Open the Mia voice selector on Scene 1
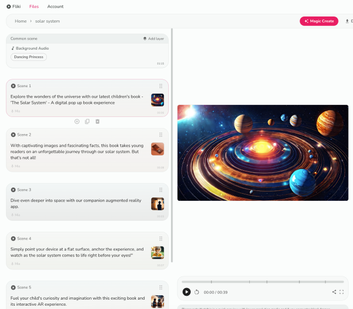 coord(16,111)
